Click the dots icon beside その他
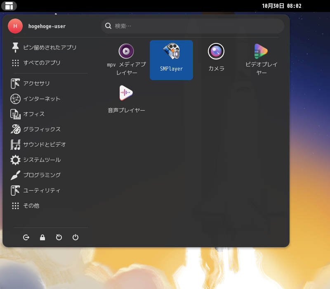The width and height of the screenshot is (330, 289). point(15,206)
